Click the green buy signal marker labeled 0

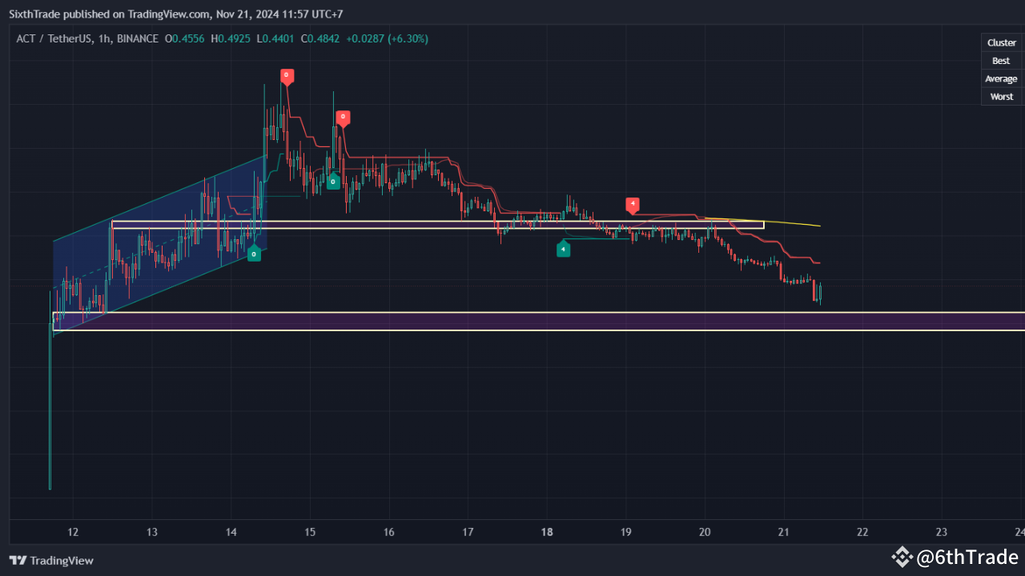(x=333, y=182)
